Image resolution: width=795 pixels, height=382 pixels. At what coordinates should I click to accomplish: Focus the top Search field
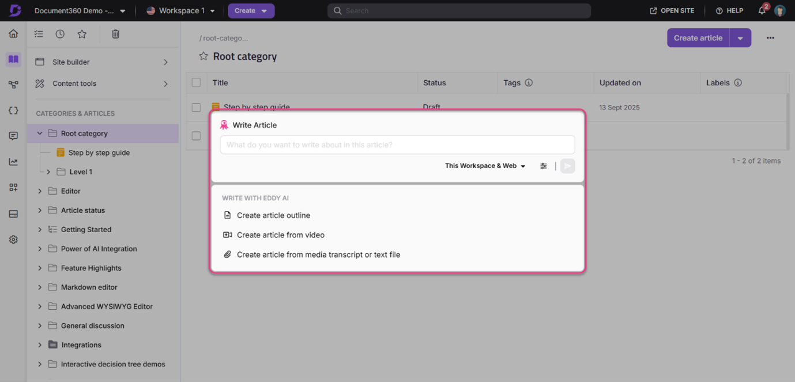tap(459, 11)
